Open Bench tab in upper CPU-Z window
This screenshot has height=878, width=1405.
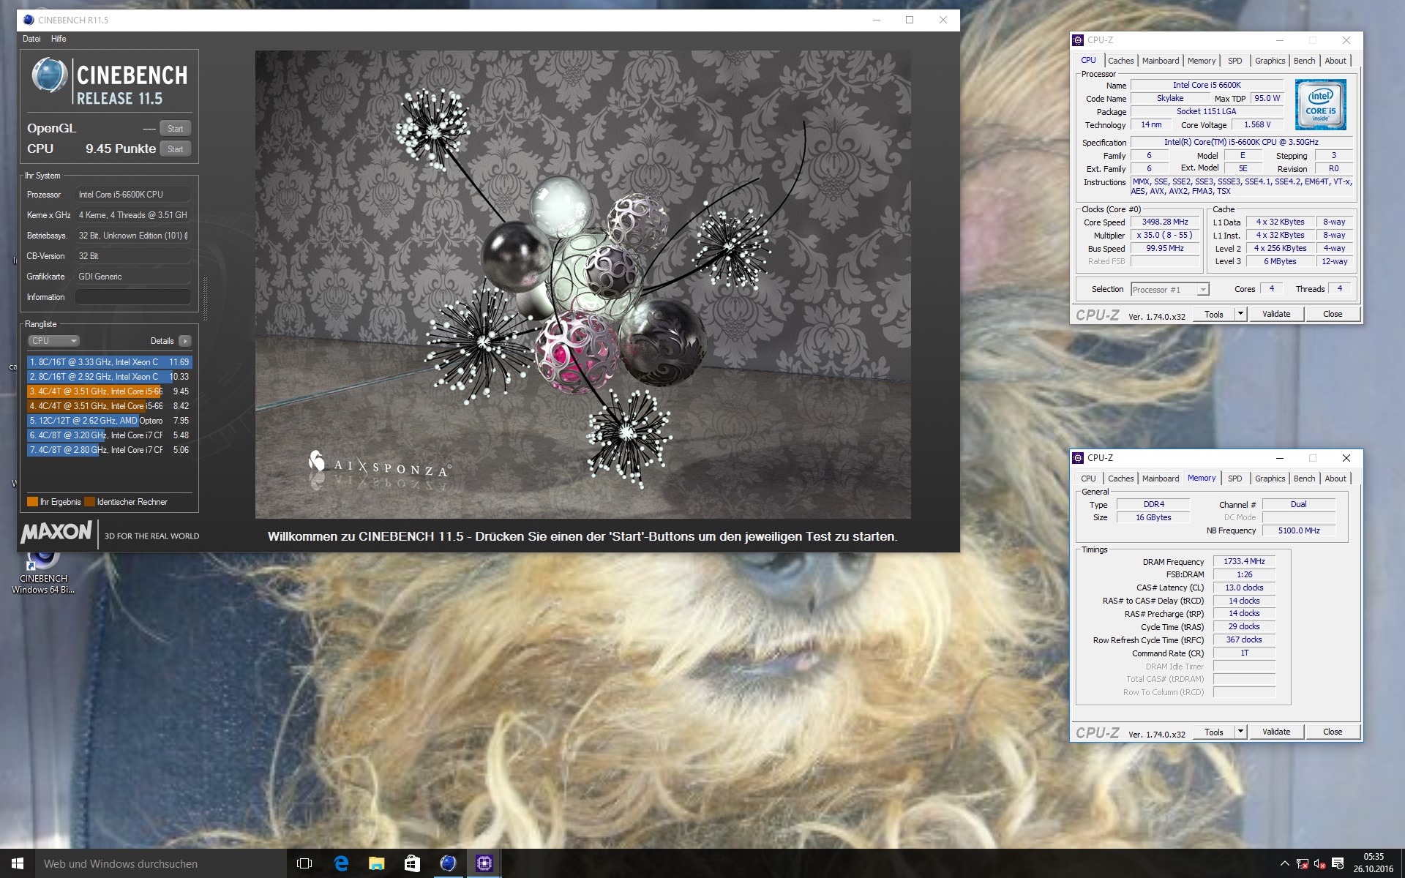coord(1304,61)
